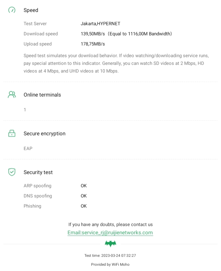
Task: Click the Speed gauge icon
Action: (x=12, y=10)
